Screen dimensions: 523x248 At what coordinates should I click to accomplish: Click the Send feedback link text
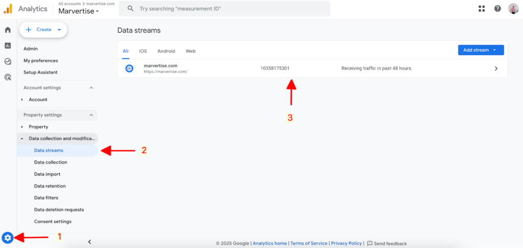pos(390,244)
